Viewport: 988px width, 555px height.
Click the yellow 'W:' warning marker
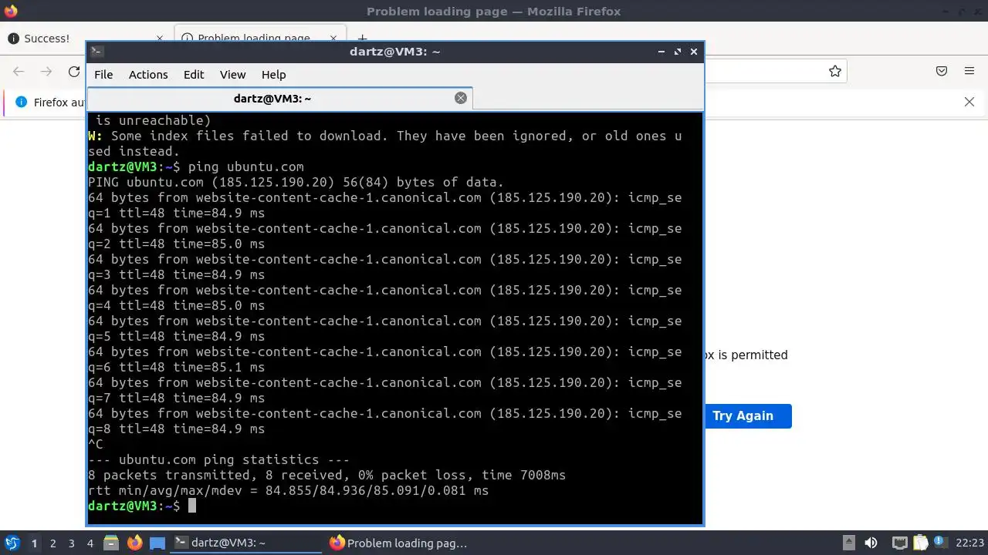[x=96, y=136]
